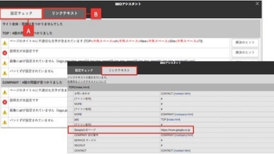Click the warning icon beside the COMPANY page title issue

(5, 90)
